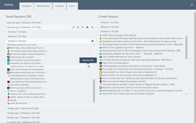This screenshot has width=196, height=123.
Task: Click the current session tab list scrollbar thumb
Action: point(187,48)
